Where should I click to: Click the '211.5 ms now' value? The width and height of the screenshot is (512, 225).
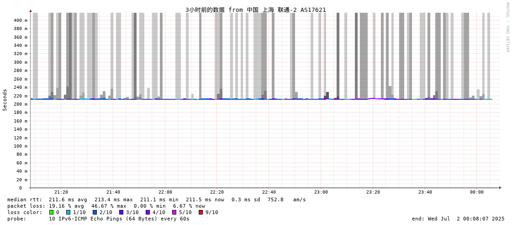coord(205,199)
